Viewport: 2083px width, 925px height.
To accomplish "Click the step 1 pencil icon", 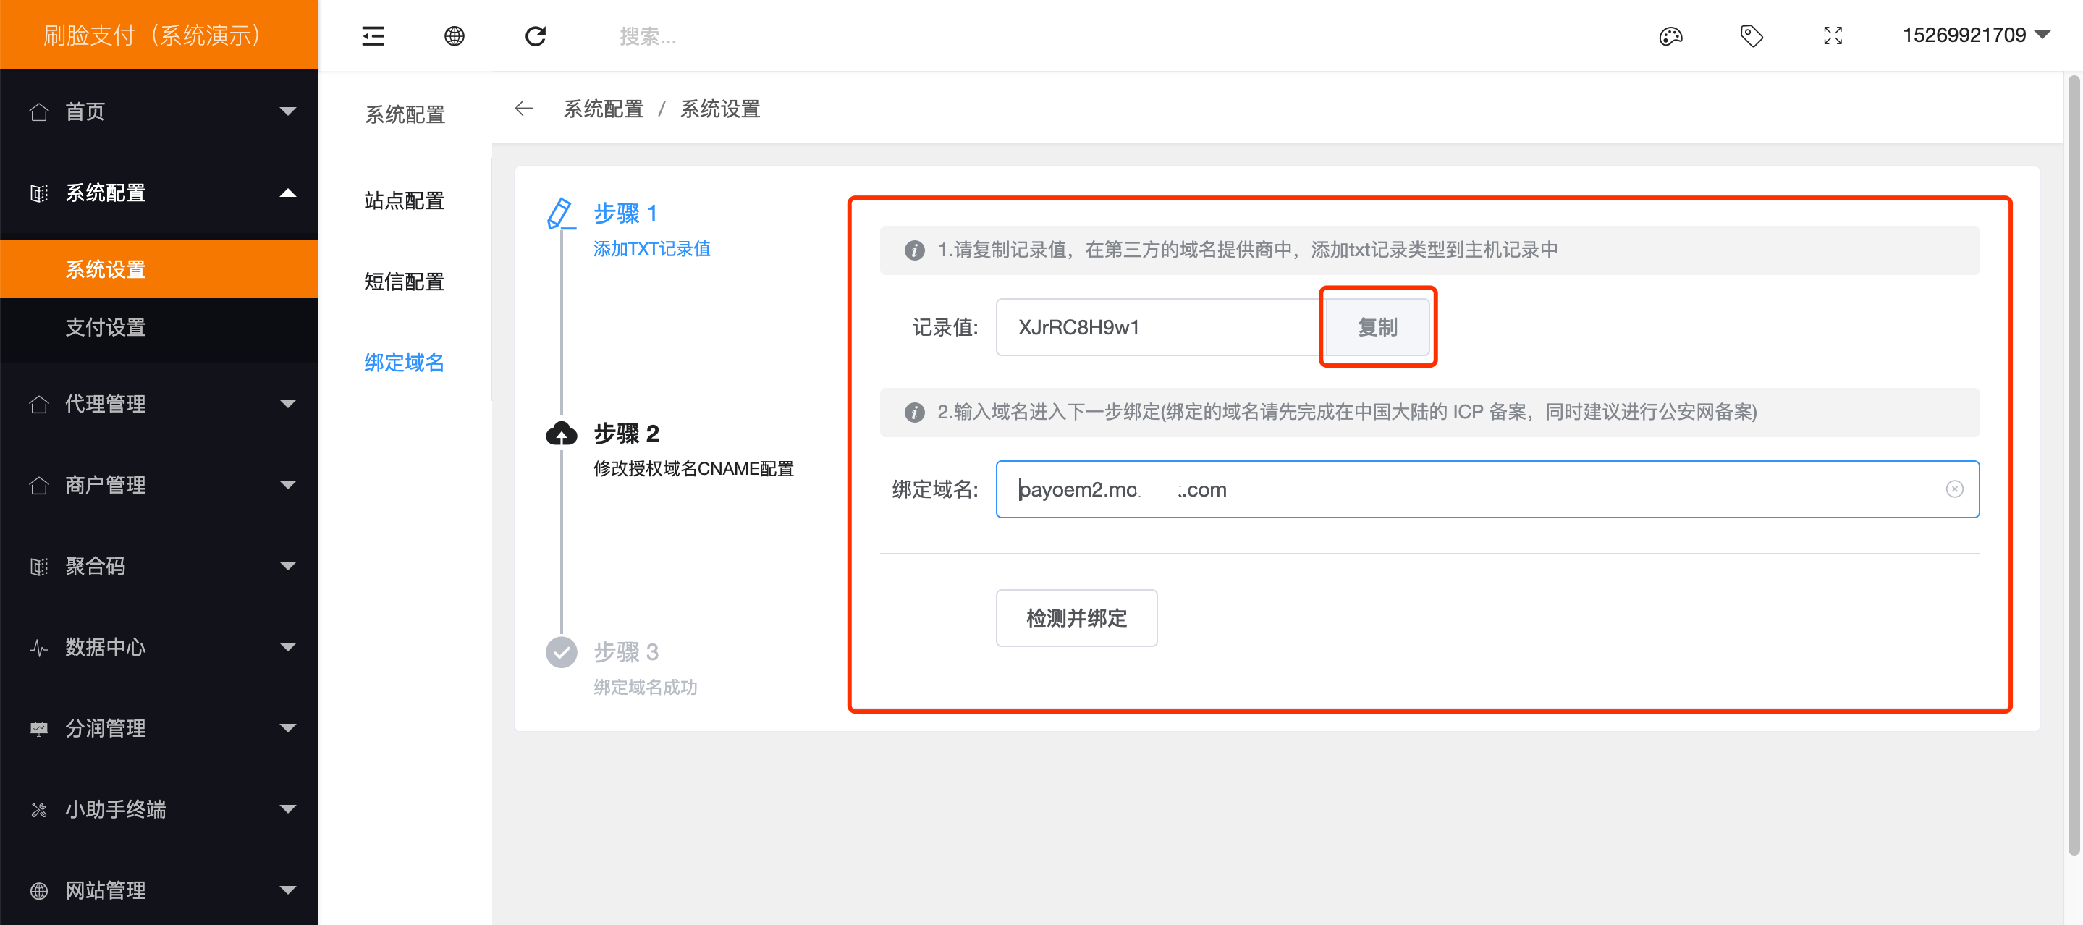I will 560,214.
